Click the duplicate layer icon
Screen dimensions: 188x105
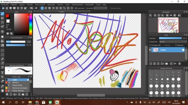tap(171, 64)
